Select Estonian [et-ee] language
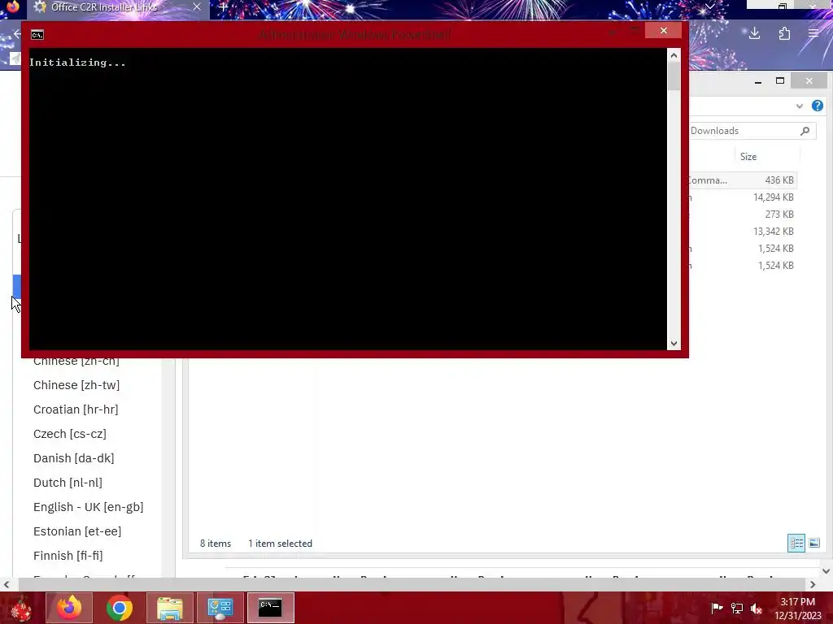833x624 pixels. tap(77, 531)
